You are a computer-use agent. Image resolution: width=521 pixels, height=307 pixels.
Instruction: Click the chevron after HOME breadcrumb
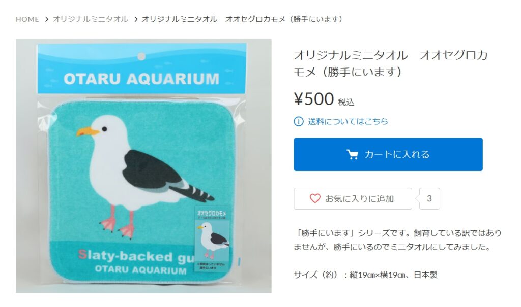(47, 19)
